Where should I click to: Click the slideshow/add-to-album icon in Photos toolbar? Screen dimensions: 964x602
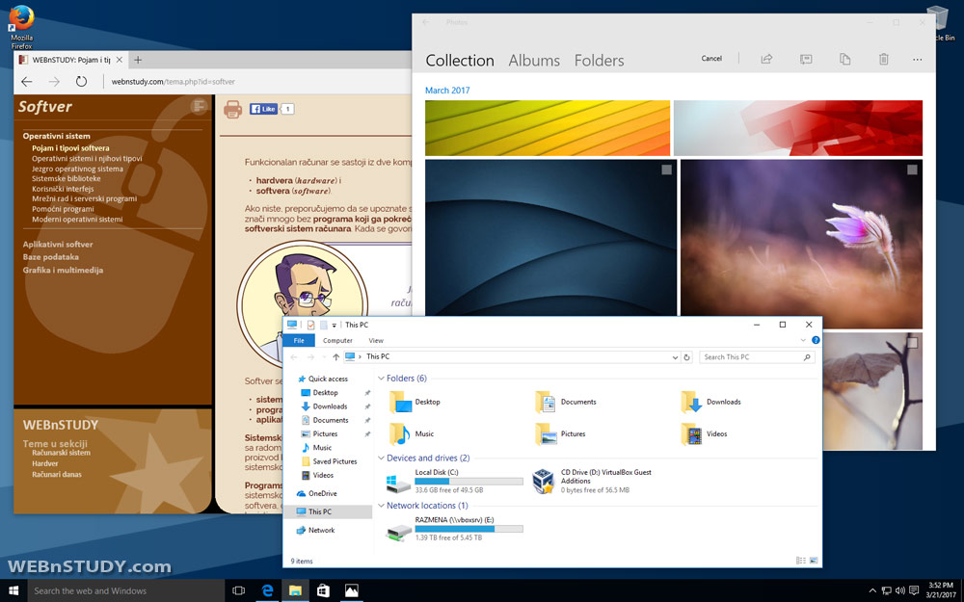[805, 59]
